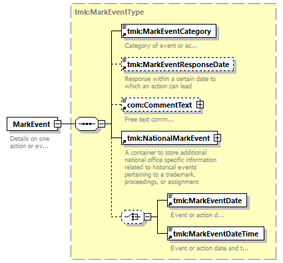Screen dimensions: 283x263
Task: Expand the tmk:NationalMarkEvent element
Action: pyautogui.click(x=217, y=138)
